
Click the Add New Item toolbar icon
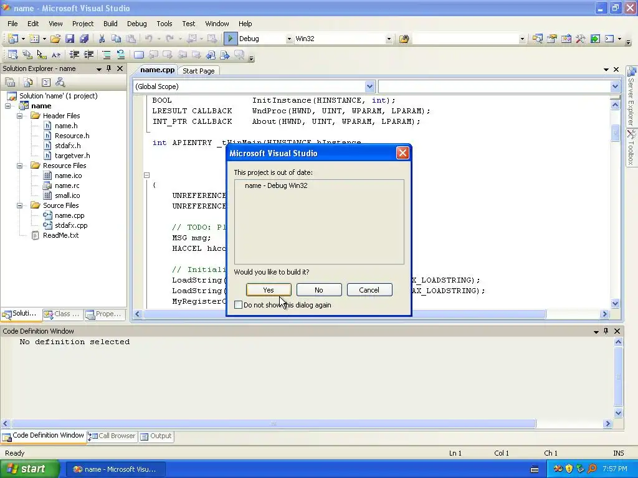click(35, 39)
